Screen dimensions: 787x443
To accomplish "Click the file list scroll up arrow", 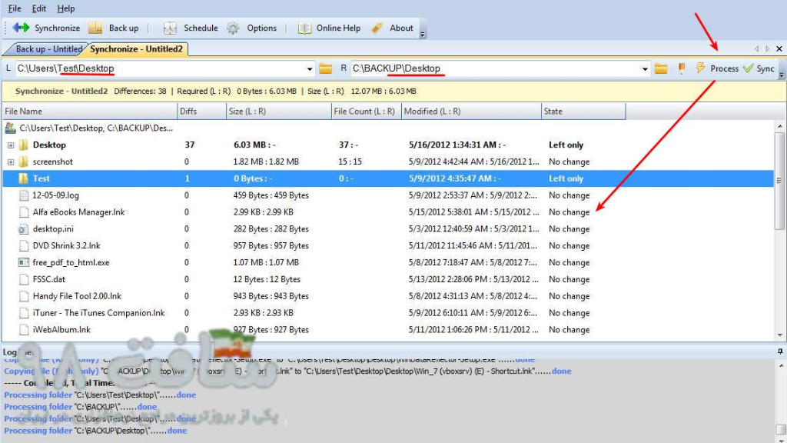I will (779, 126).
